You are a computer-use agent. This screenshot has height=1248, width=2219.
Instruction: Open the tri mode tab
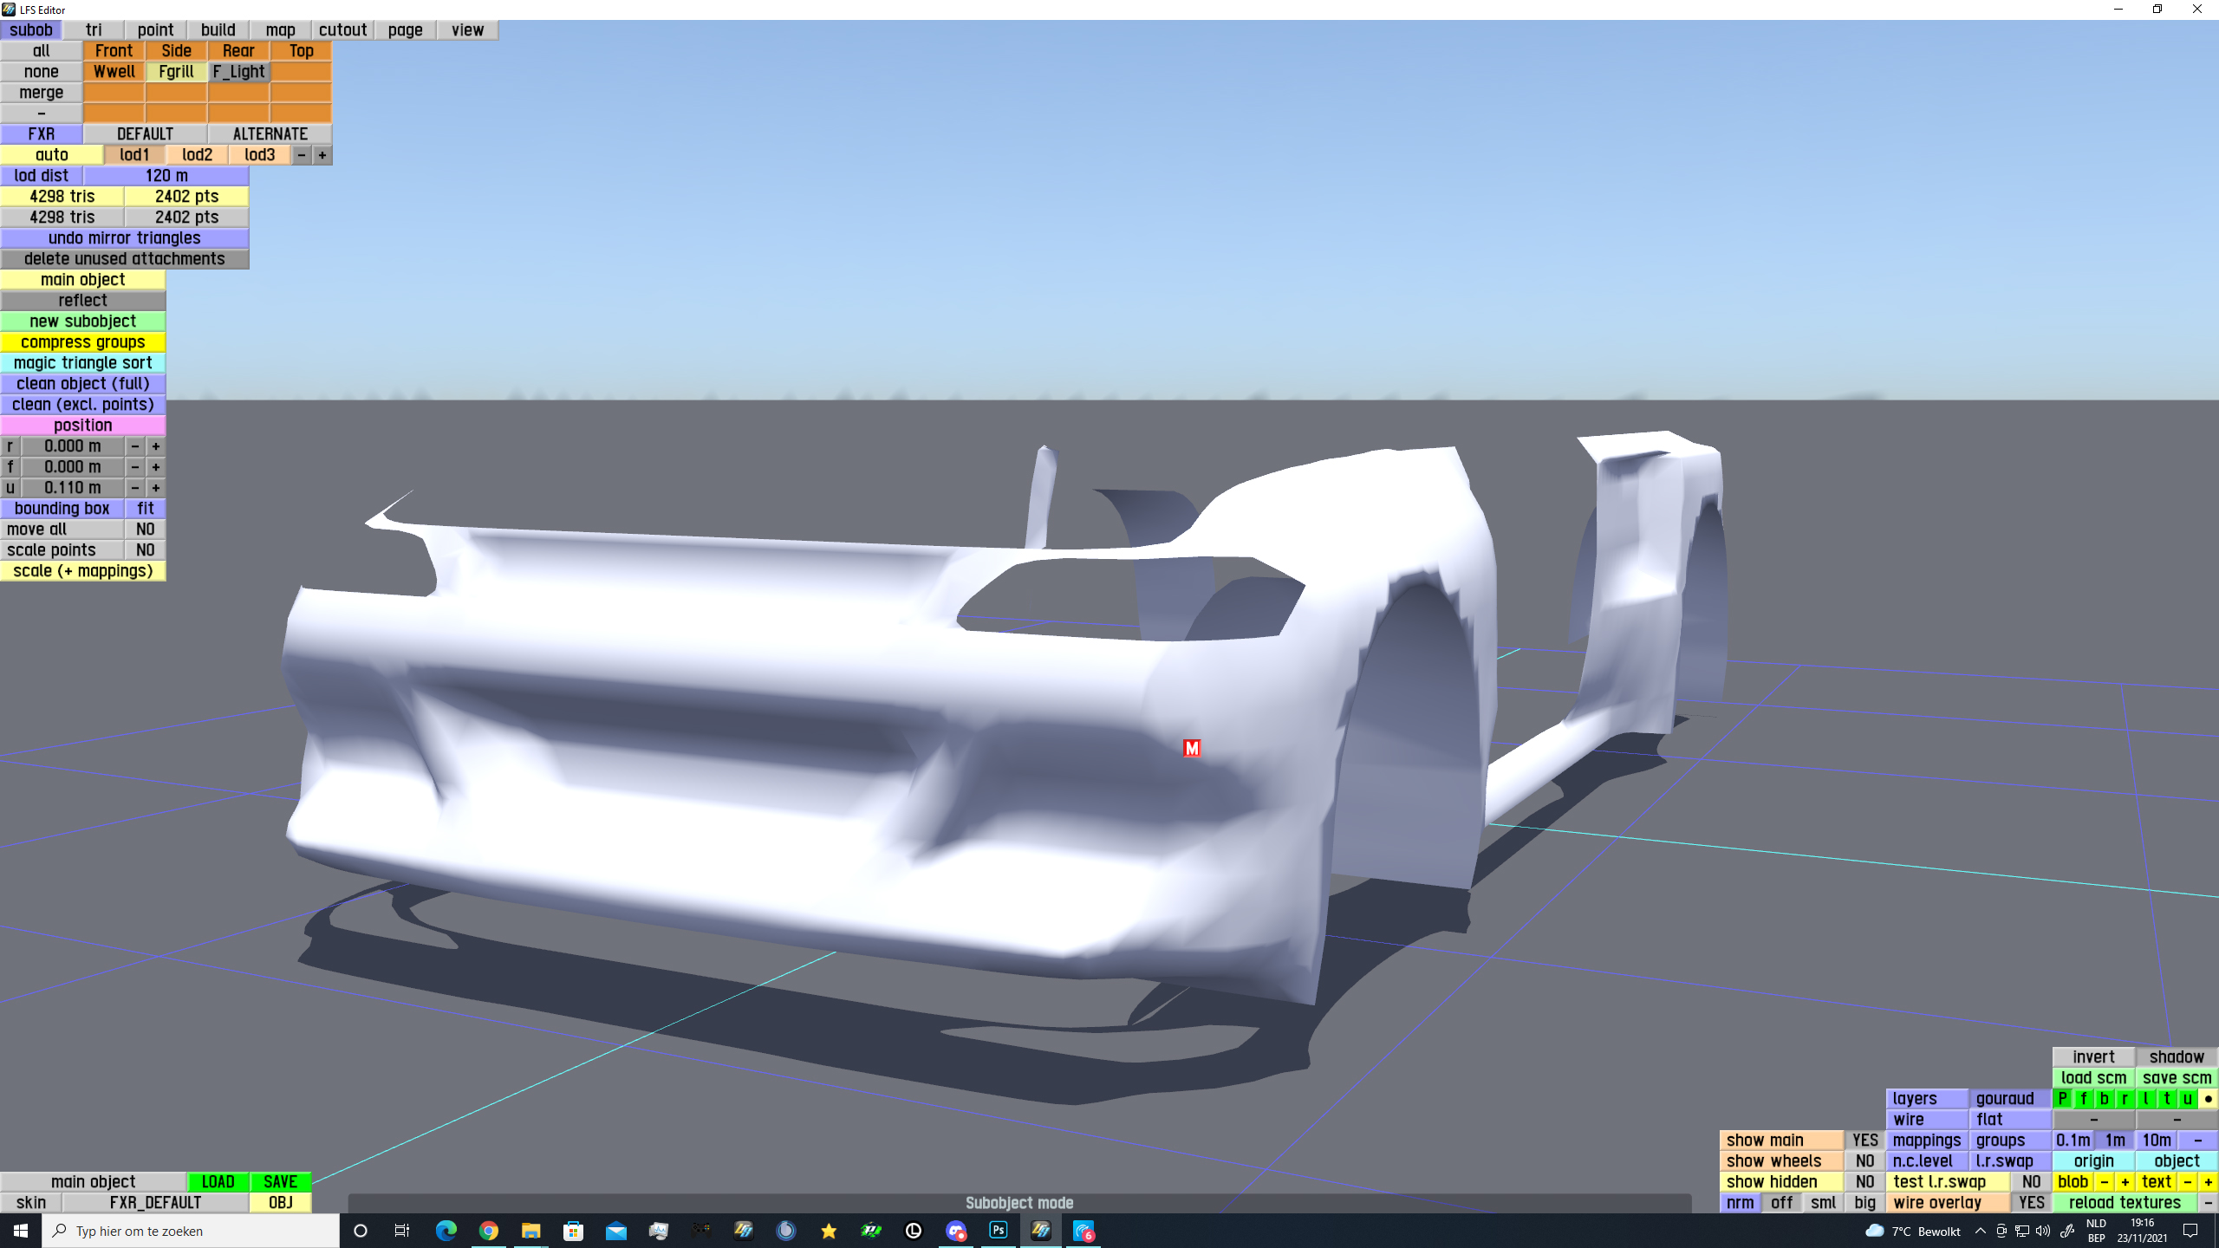tap(94, 30)
